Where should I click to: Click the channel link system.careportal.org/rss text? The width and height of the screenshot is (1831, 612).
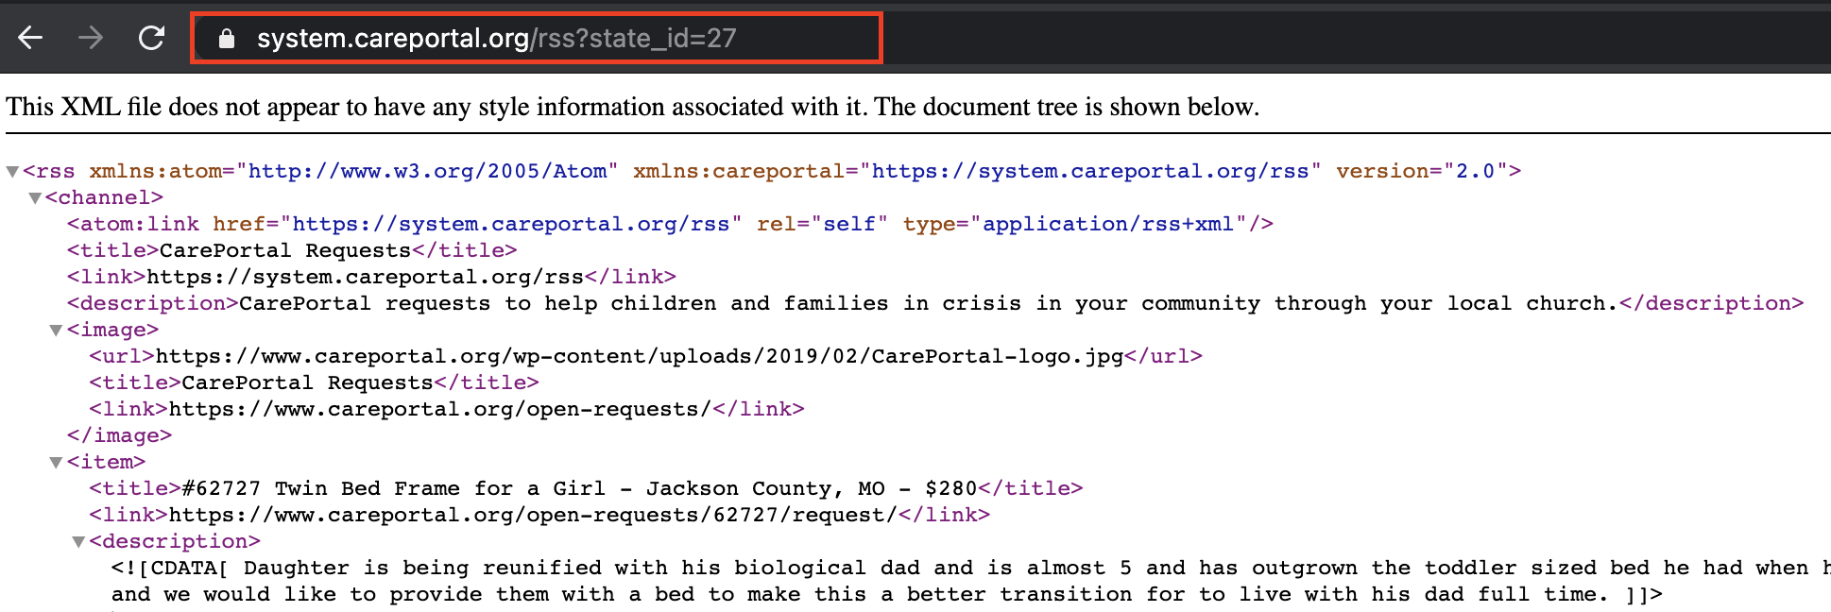[x=365, y=278]
